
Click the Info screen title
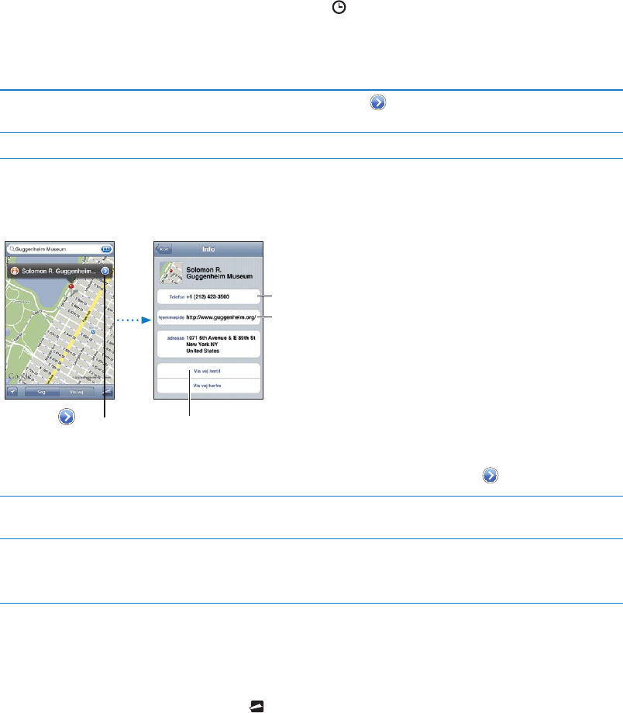click(x=209, y=249)
